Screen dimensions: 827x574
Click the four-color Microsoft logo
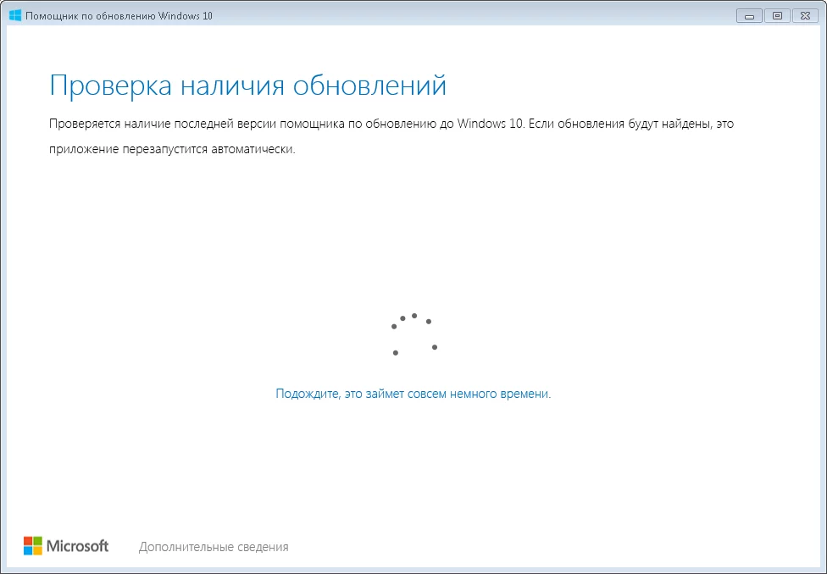pos(33,546)
